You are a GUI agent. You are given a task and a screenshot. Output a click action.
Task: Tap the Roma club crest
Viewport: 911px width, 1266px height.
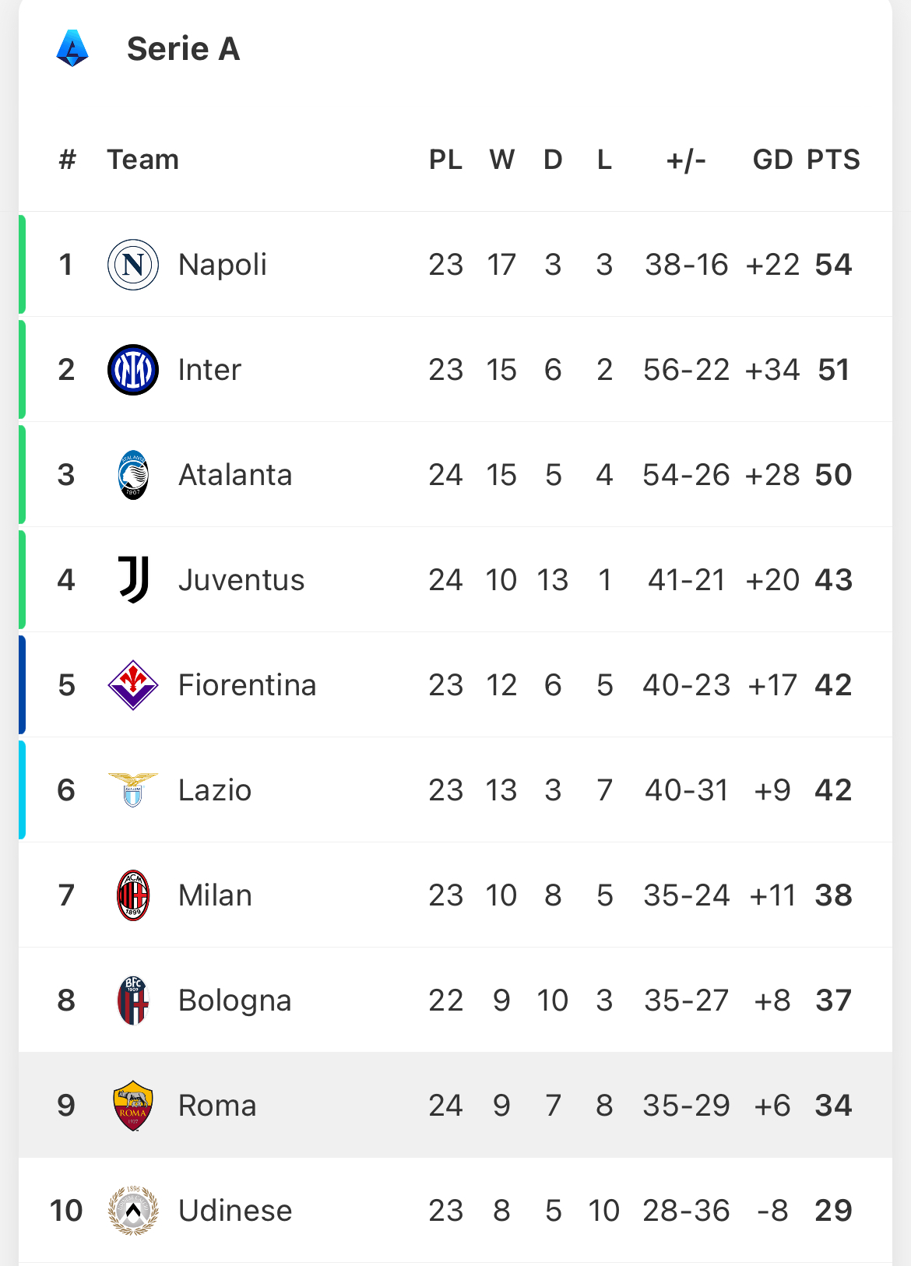click(x=133, y=1106)
